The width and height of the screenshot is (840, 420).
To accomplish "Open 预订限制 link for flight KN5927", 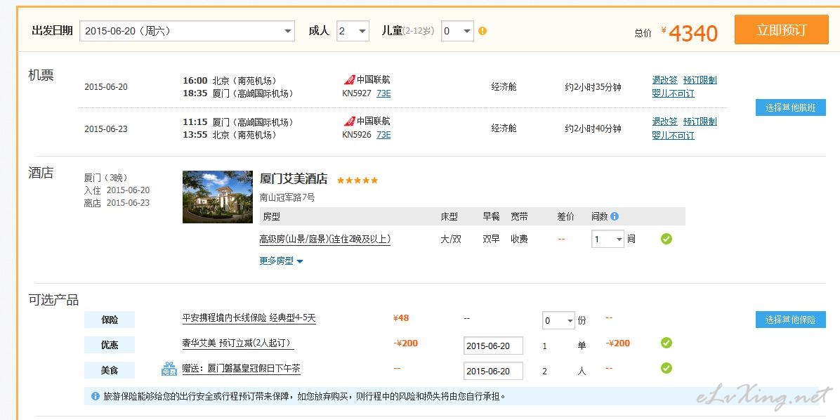I will click(x=700, y=80).
